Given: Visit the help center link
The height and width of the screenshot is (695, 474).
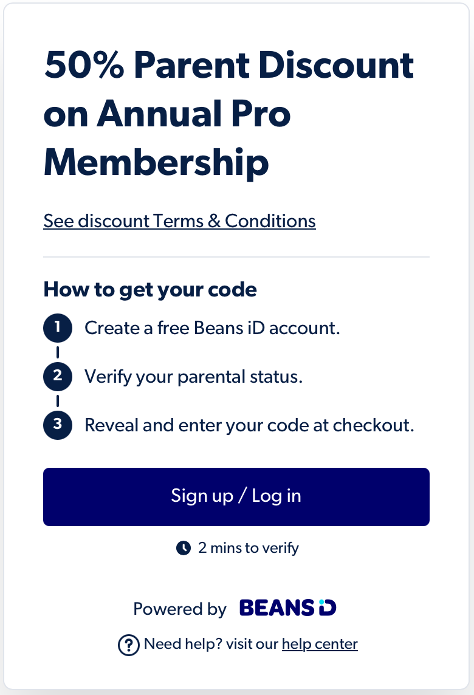Looking at the screenshot, I should 320,644.
